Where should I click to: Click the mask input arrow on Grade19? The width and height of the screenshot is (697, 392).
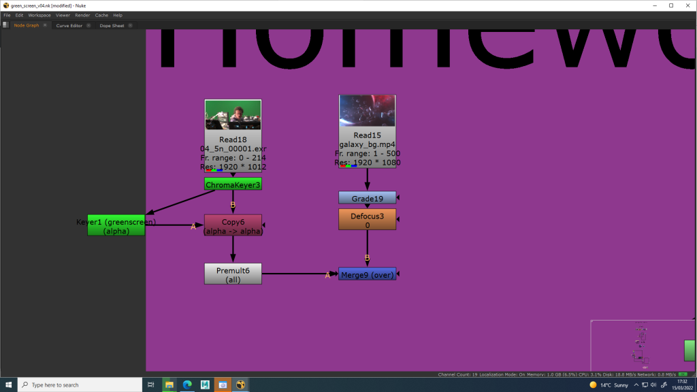(x=398, y=197)
